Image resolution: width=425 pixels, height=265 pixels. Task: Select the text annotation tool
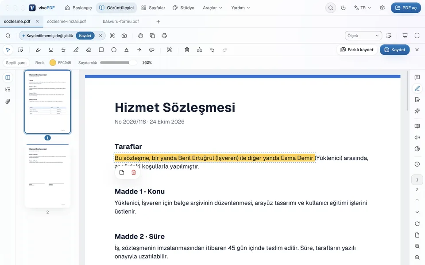tap(126, 50)
